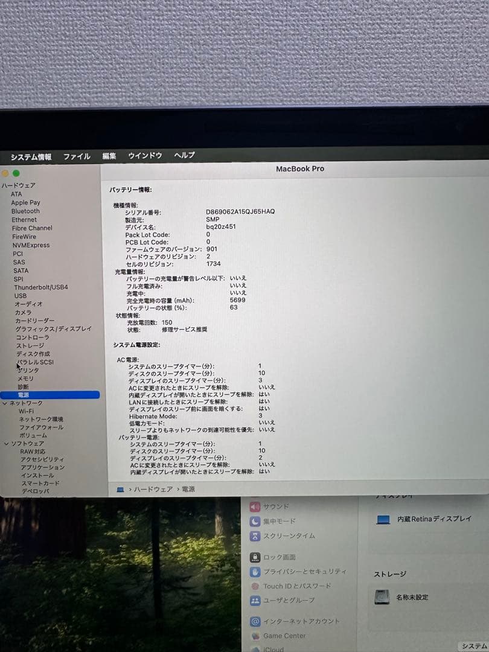Open ロック画面 via the padlock icon

click(255, 556)
